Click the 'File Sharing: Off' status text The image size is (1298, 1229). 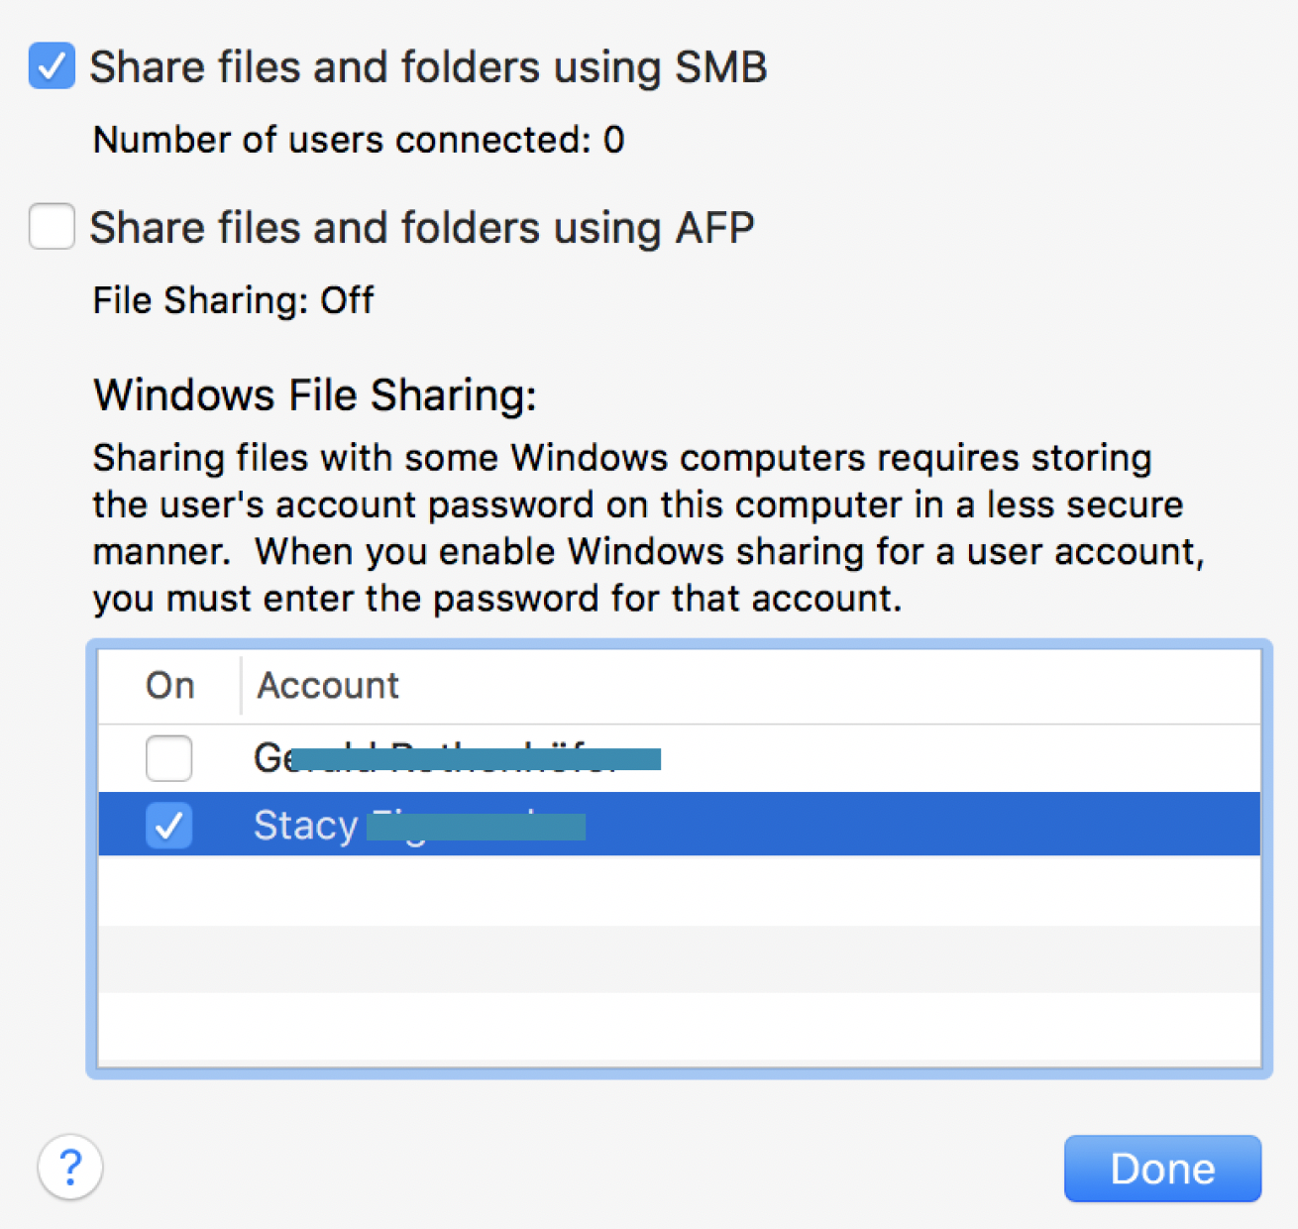click(x=234, y=300)
